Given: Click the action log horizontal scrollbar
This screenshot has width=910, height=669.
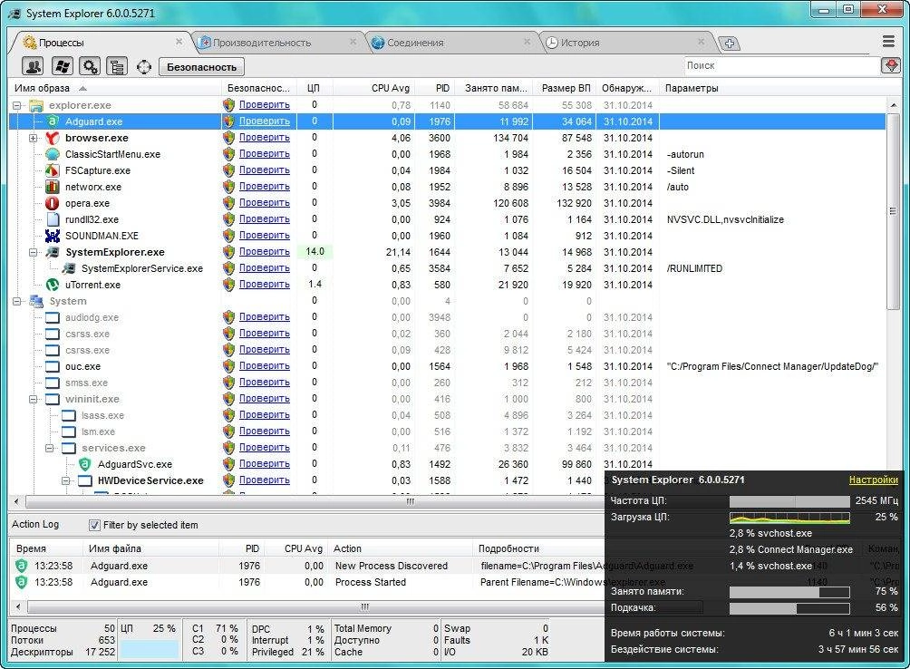Looking at the screenshot, I should (x=363, y=607).
